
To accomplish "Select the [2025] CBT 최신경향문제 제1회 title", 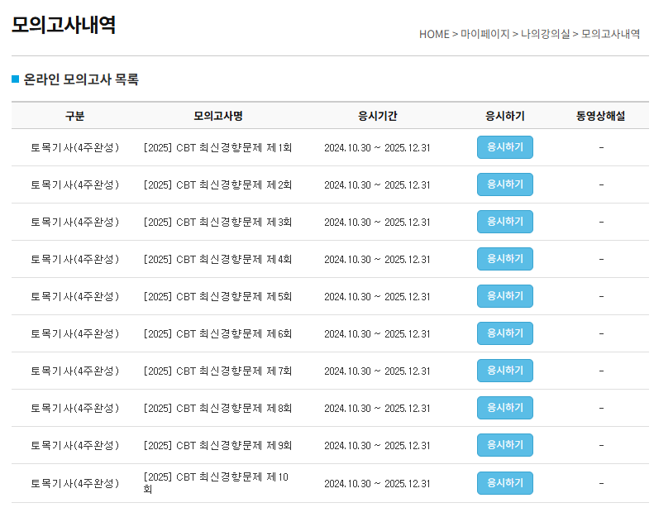I will point(217,148).
